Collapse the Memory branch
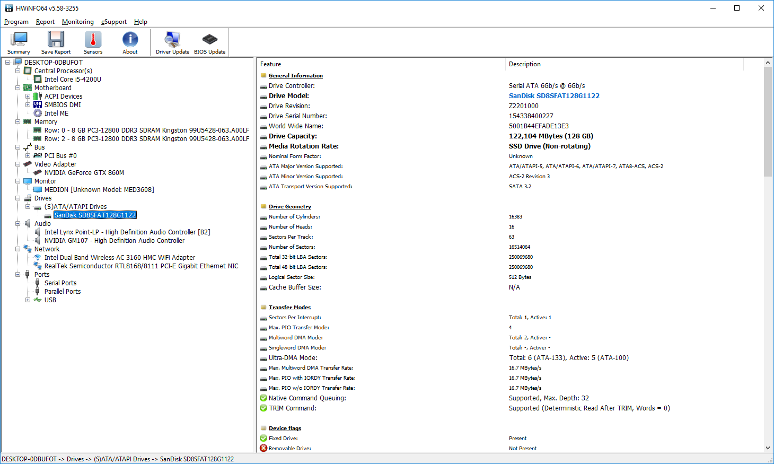The height and width of the screenshot is (464, 774). pos(18,121)
